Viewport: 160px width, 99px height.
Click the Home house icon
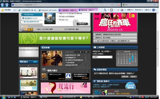(105, 10)
